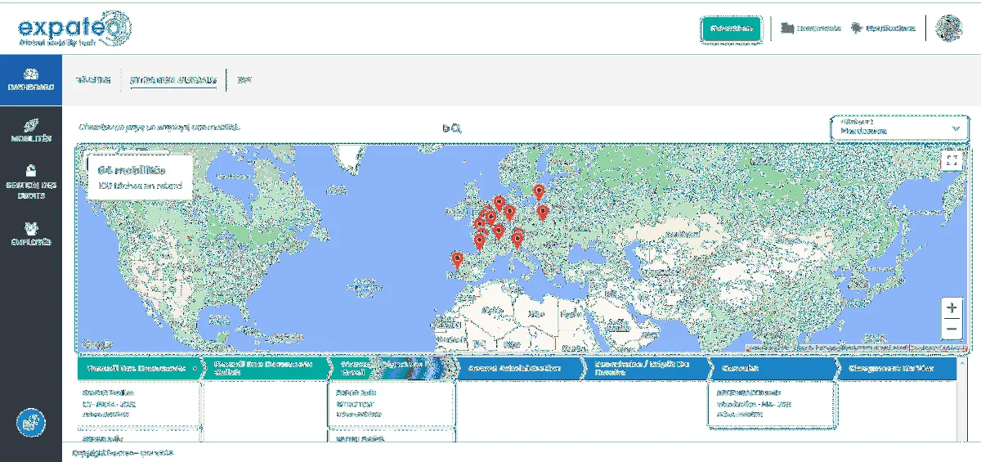Click the round chat icon bottom-left
The image size is (981, 462).
(x=31, y=423)
